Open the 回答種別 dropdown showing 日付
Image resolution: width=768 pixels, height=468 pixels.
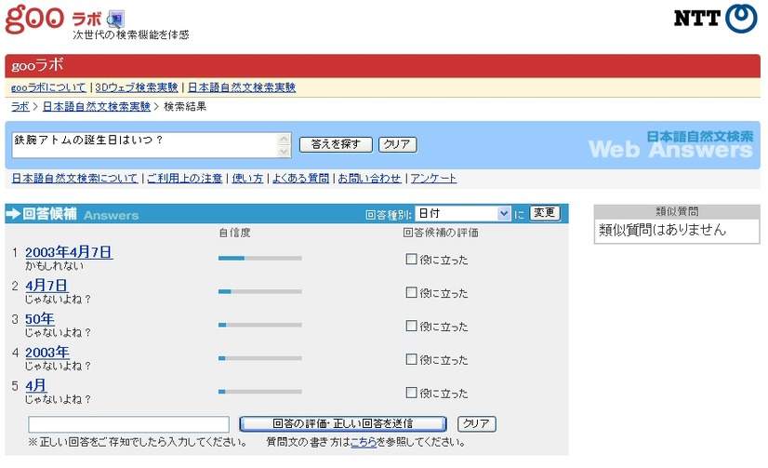point(463,214)
